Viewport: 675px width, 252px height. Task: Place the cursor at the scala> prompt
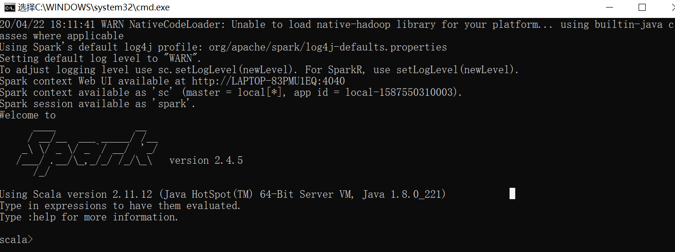coord(17,240)
